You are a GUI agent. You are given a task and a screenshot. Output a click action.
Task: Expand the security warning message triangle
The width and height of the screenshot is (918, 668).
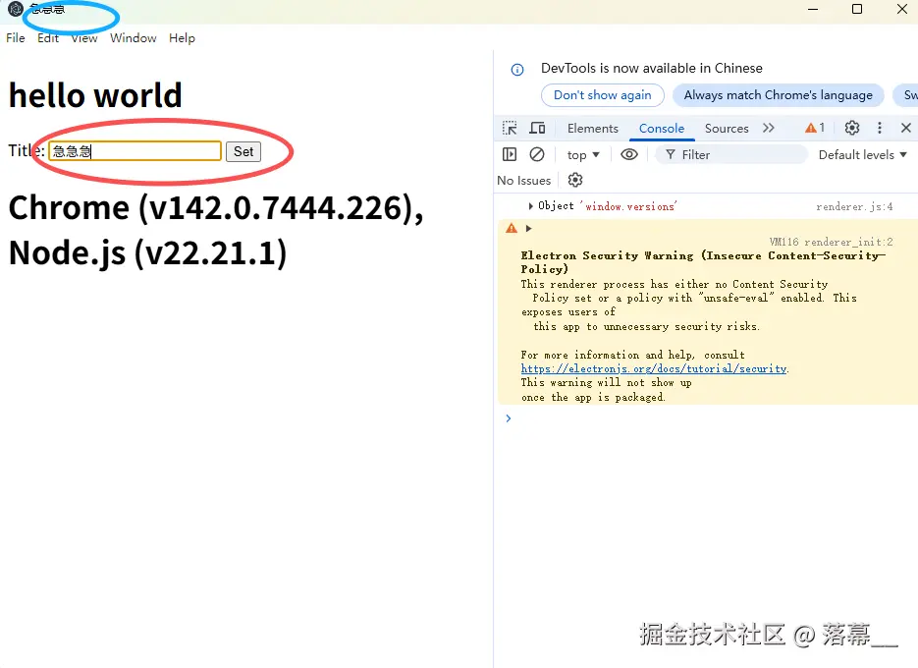(528, 229)
